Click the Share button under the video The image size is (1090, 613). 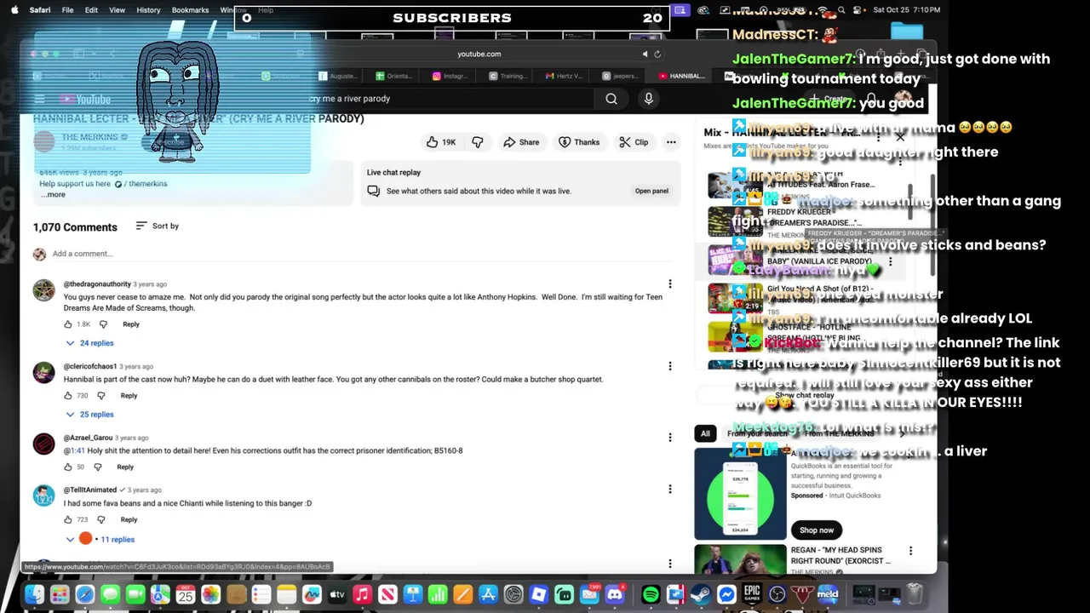click(x=521, y=142)
